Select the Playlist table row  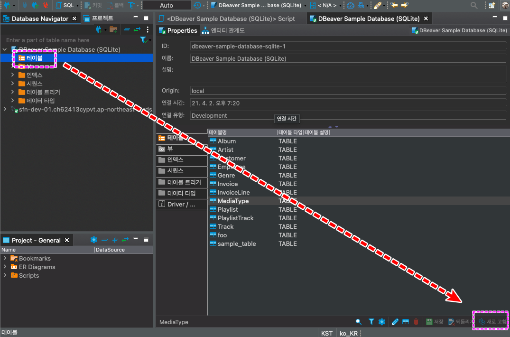point(359,209)
